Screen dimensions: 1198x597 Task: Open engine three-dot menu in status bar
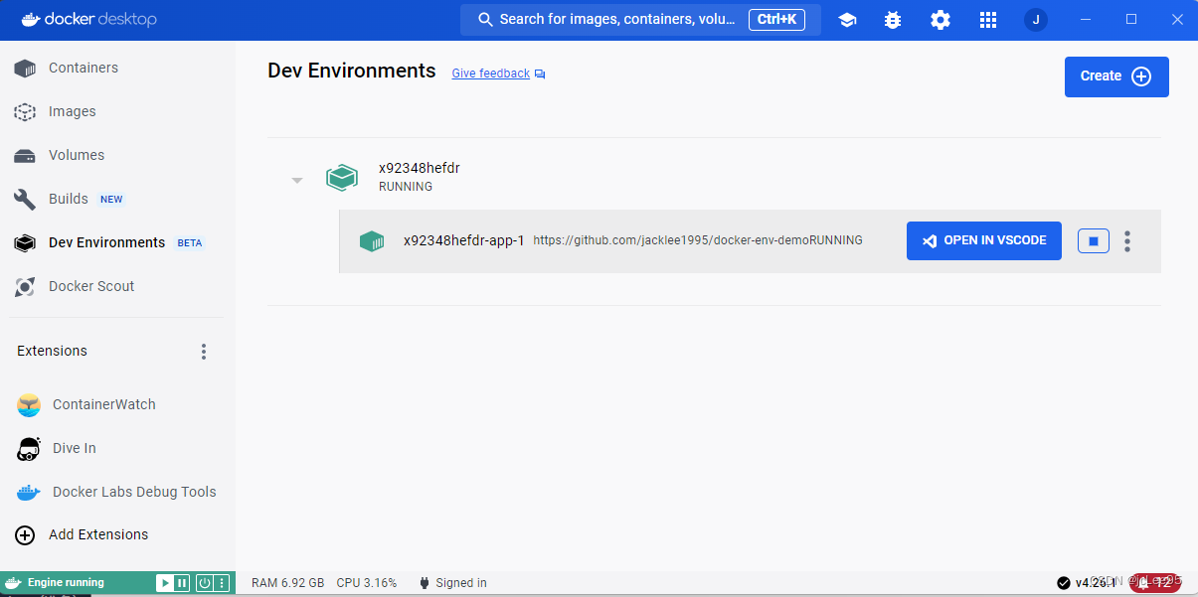coord(222,583)
